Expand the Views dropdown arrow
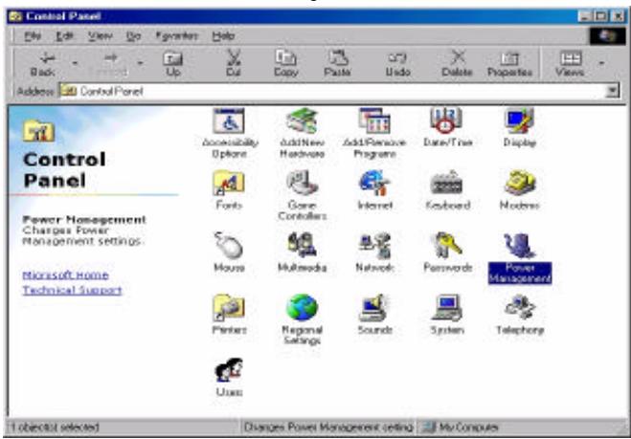The height and width of the screenshot is (439, 631). click(601, 63)
